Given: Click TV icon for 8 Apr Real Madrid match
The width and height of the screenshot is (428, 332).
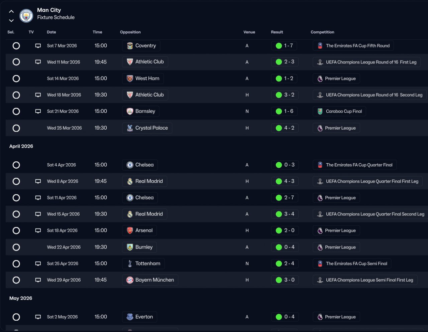Looking at the screenshot, I should click(x=38, y=181).
